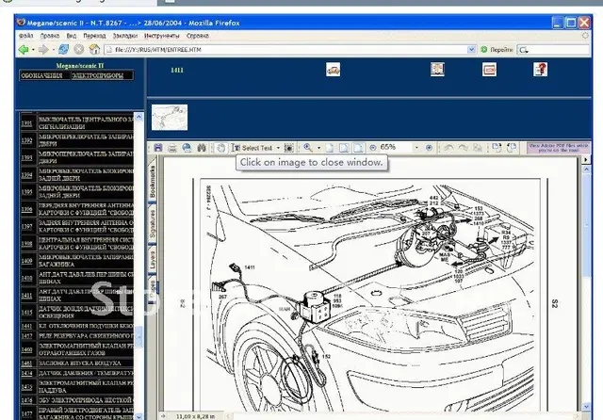
Task: Go to the Firefox Home icon
Action: point(94,49)
